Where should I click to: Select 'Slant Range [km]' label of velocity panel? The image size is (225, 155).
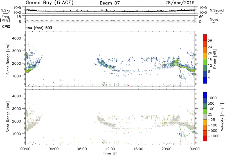click(x=8, y=117)
